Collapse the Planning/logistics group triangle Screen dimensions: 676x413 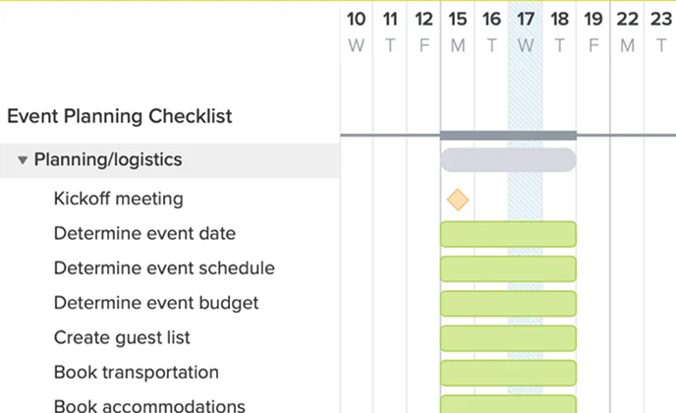[23, 160]
